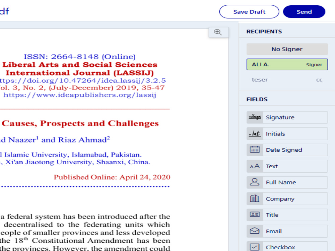This screenshot has height=251, width=335.
Task: Choose the Company field label
Action: 280,199
